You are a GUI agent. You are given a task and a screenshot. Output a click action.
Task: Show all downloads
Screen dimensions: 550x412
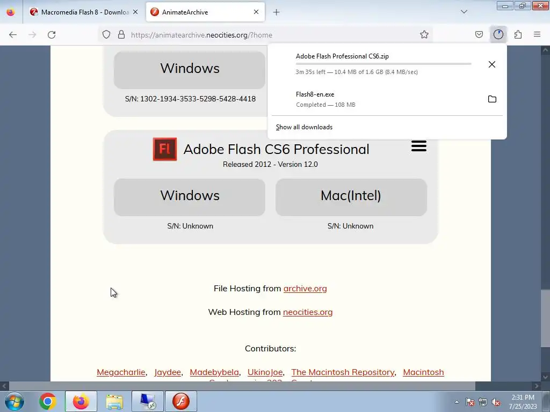pos(304,127)
